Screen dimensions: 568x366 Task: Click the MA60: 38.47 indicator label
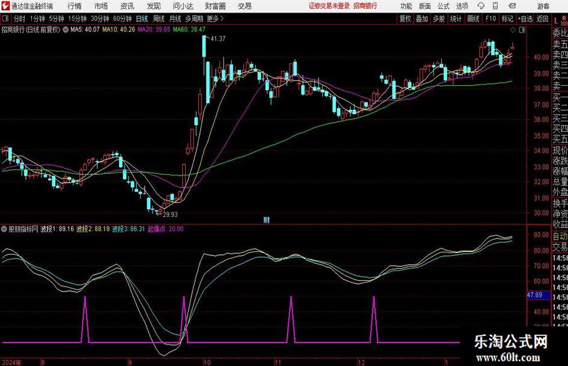(189, 29)
